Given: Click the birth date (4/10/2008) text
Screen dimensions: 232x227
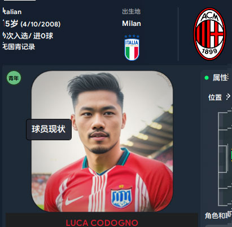Looking at the screenshot, I should pos(41,24).
